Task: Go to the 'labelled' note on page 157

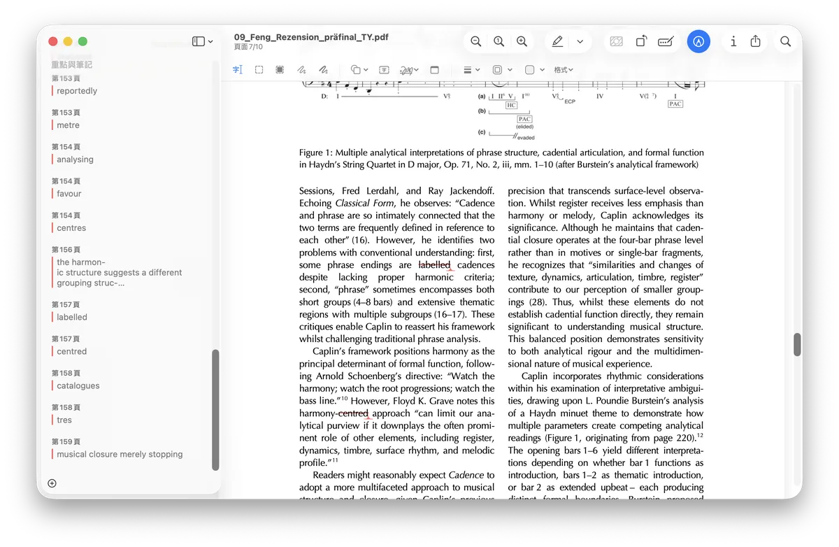Action: pyautogui.click(x=72, y=317)
